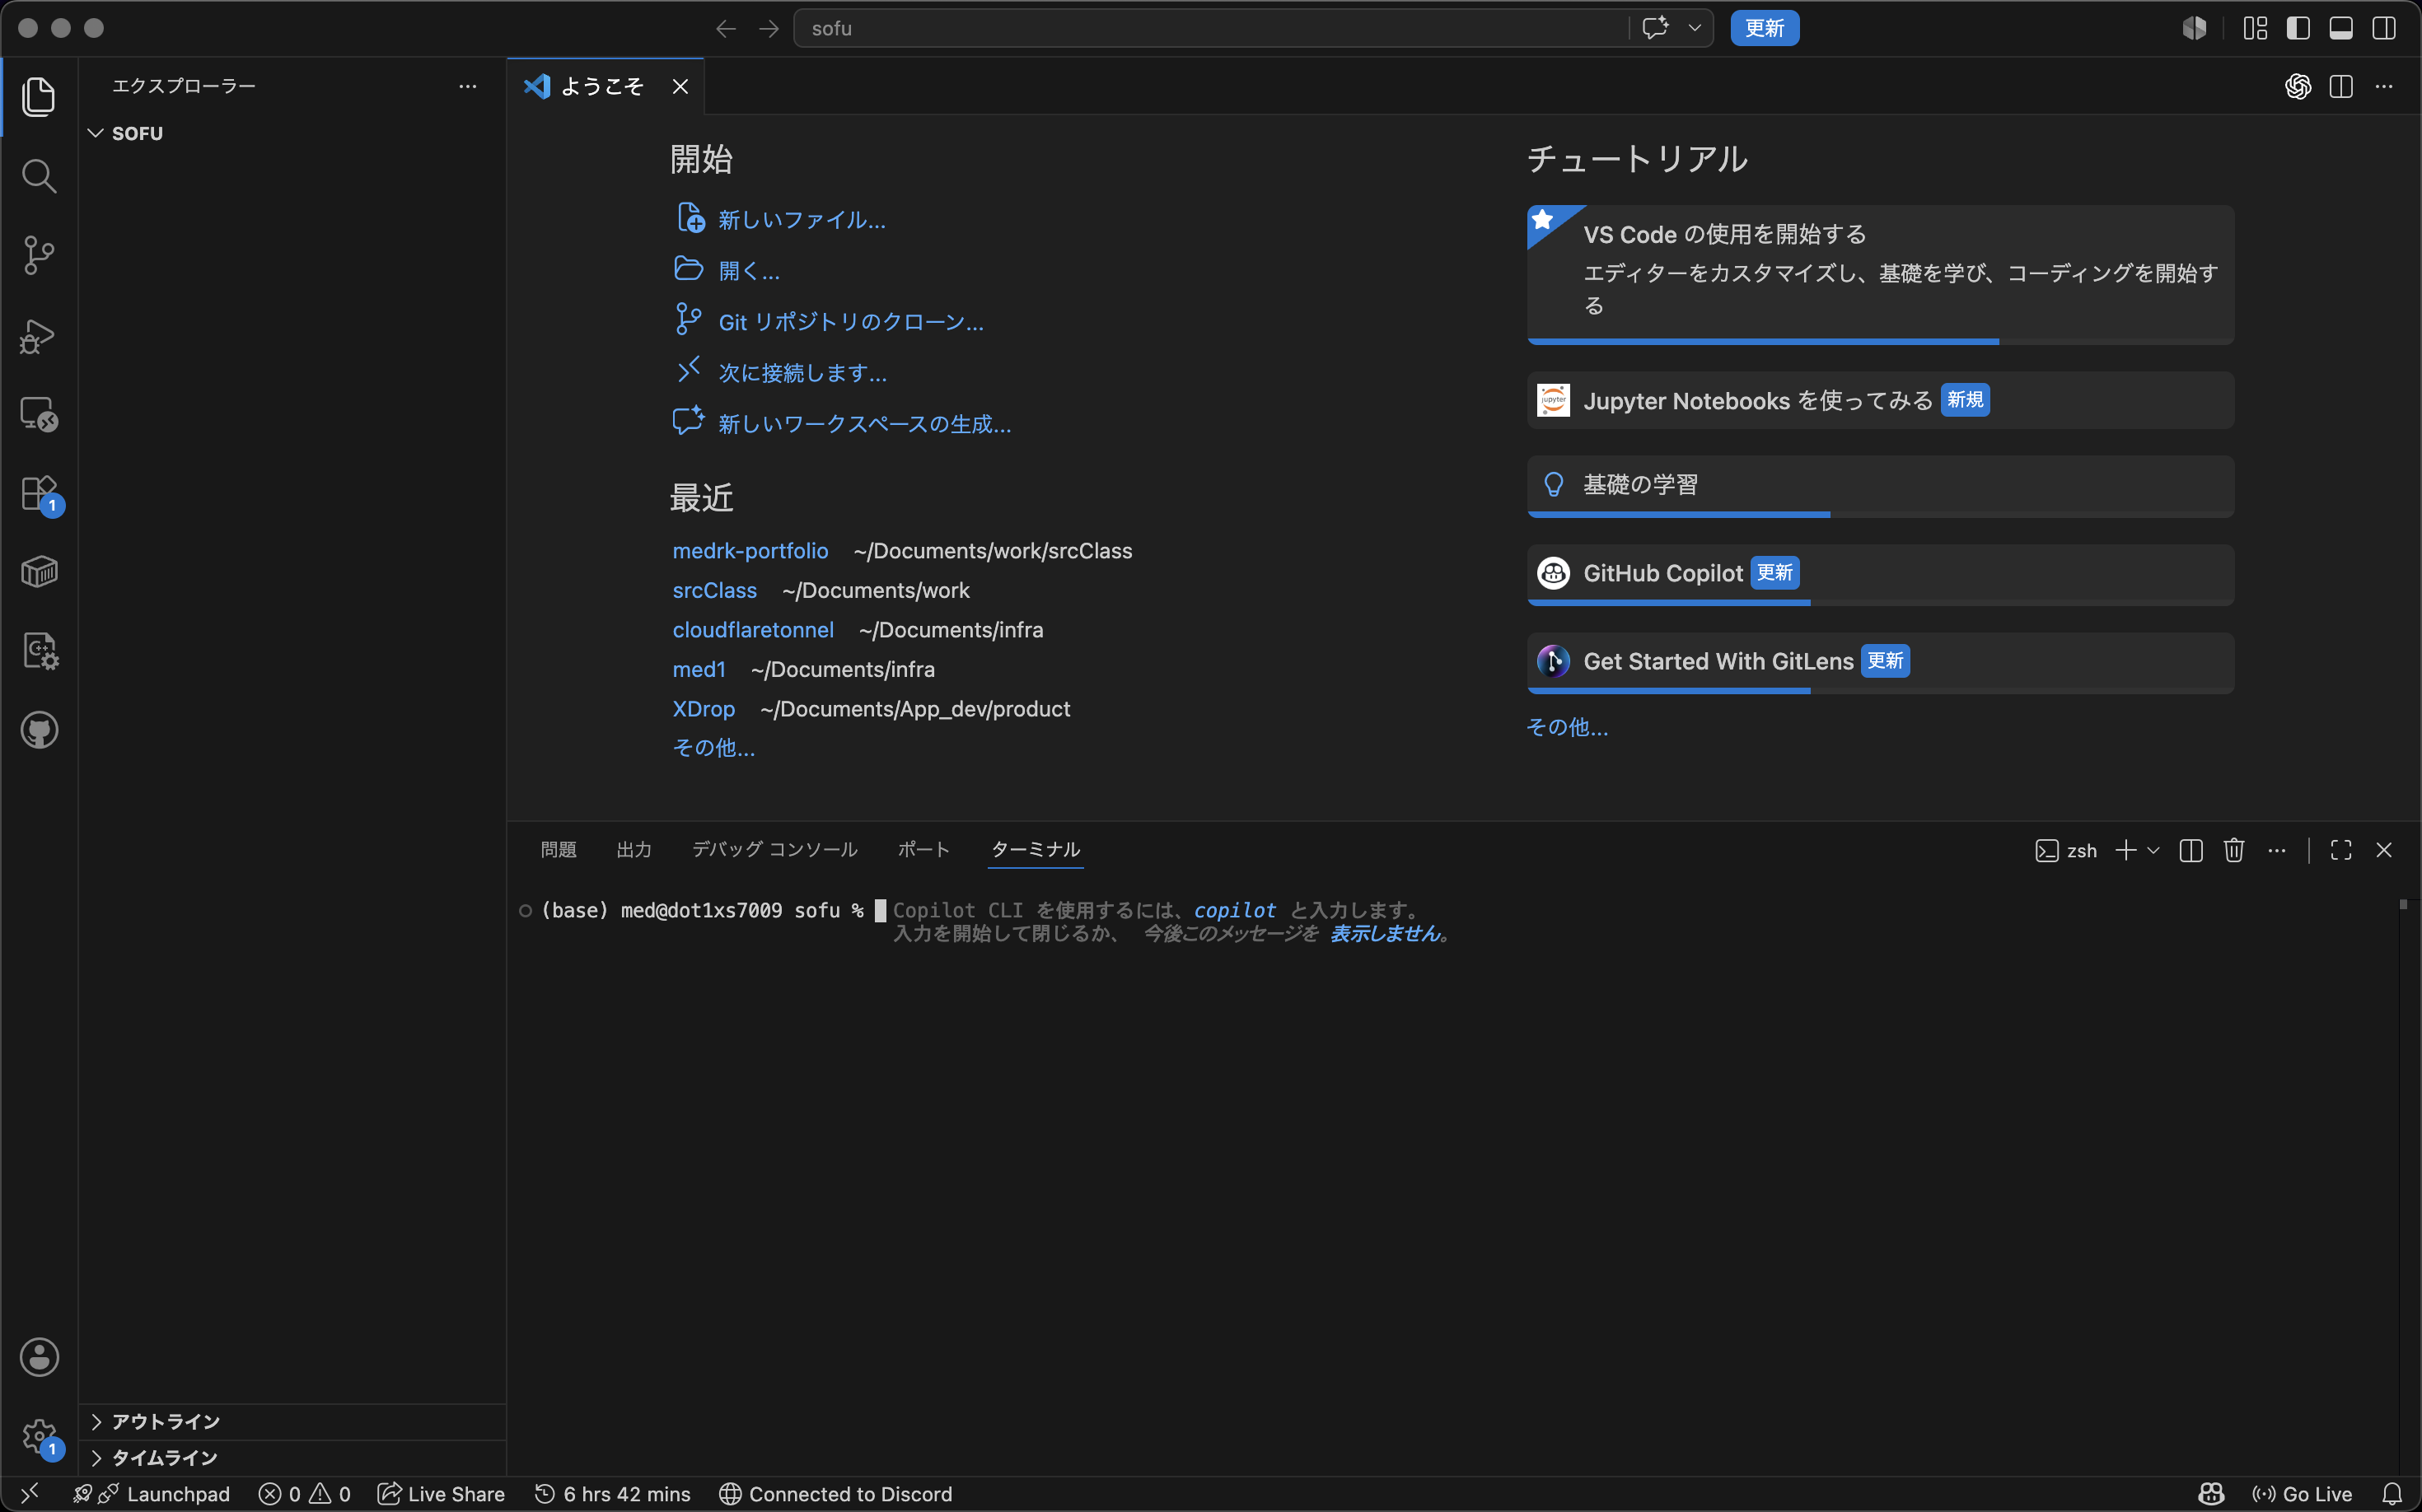The height and width of the screenshot is (1512, 2422).
Task: Open the new terminal profile dropdown arrow
Action: click(2154, 850)
